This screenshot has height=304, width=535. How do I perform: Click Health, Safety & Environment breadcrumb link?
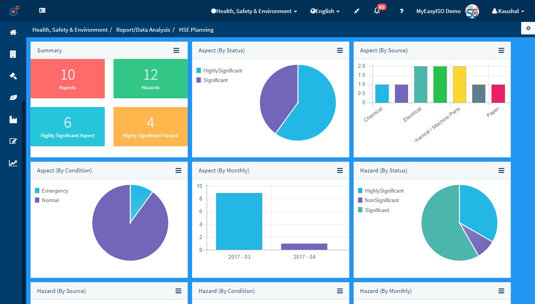tap(70, 30)
